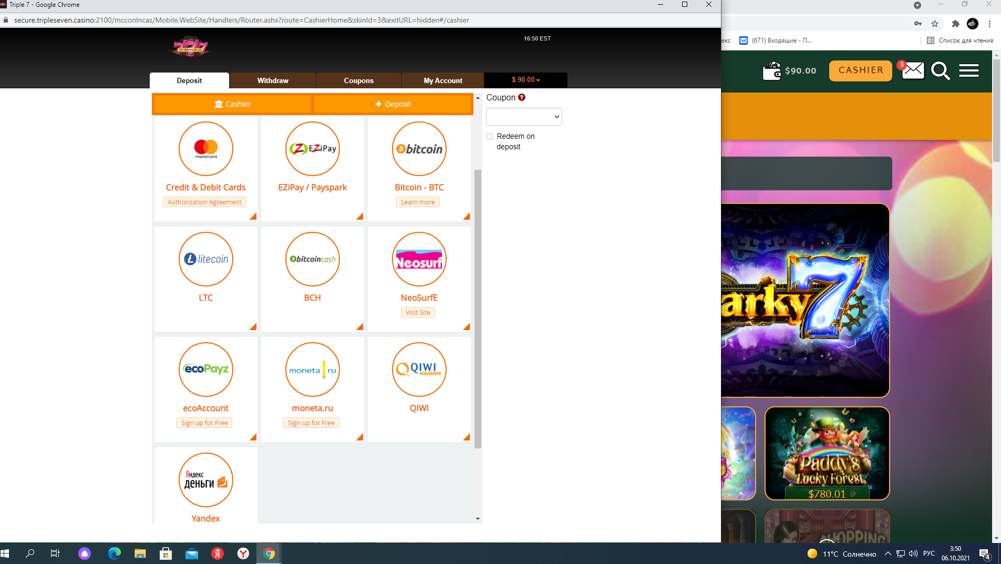The width and height of the screenshot is (1001, 564).
Task: Click the Credit & Debit Cards label
Action: pyautogui.click(x=206, y=187)
